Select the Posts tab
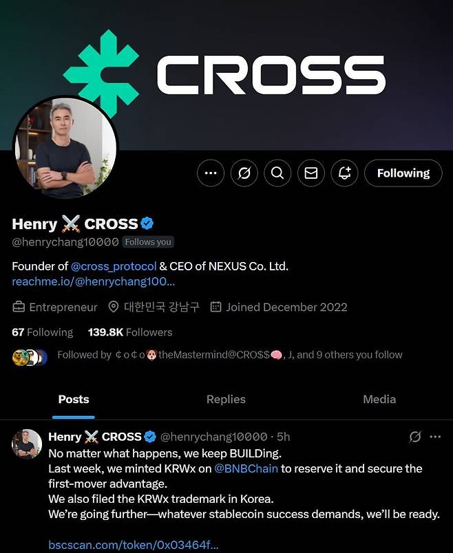This screenshot has height=553, width=453. point(74,399)
